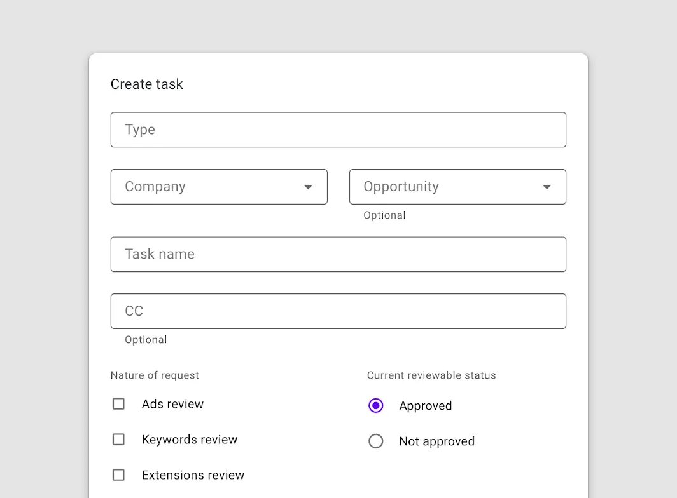
Task: Expand the Opportunity dropdown field
Action: (449, 187)
